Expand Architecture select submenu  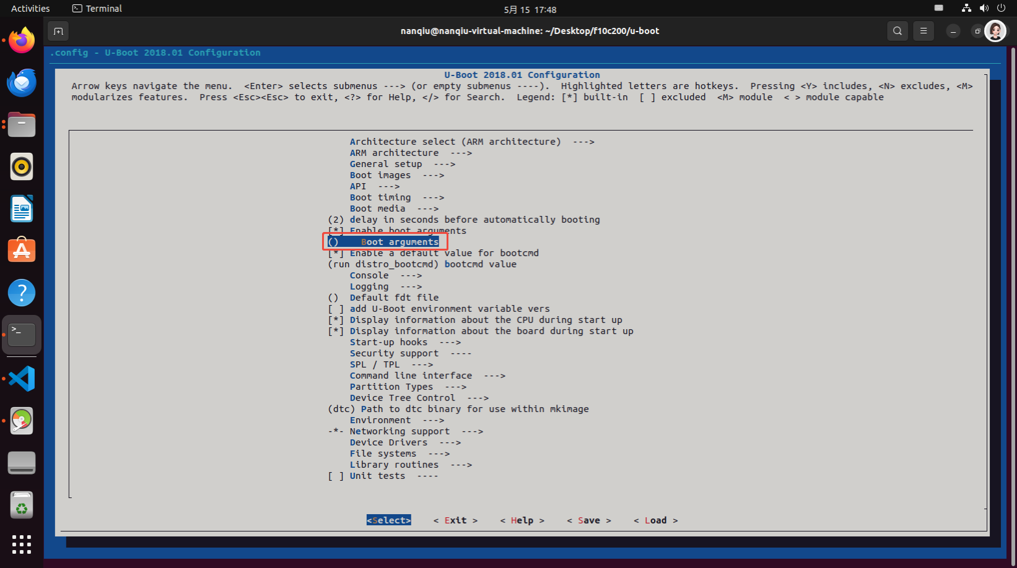472,142
